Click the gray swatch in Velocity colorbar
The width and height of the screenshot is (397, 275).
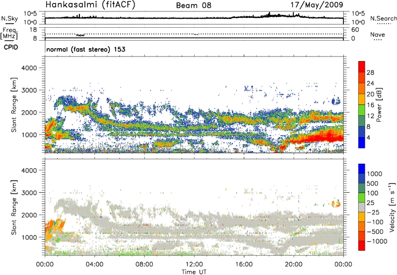362,207
